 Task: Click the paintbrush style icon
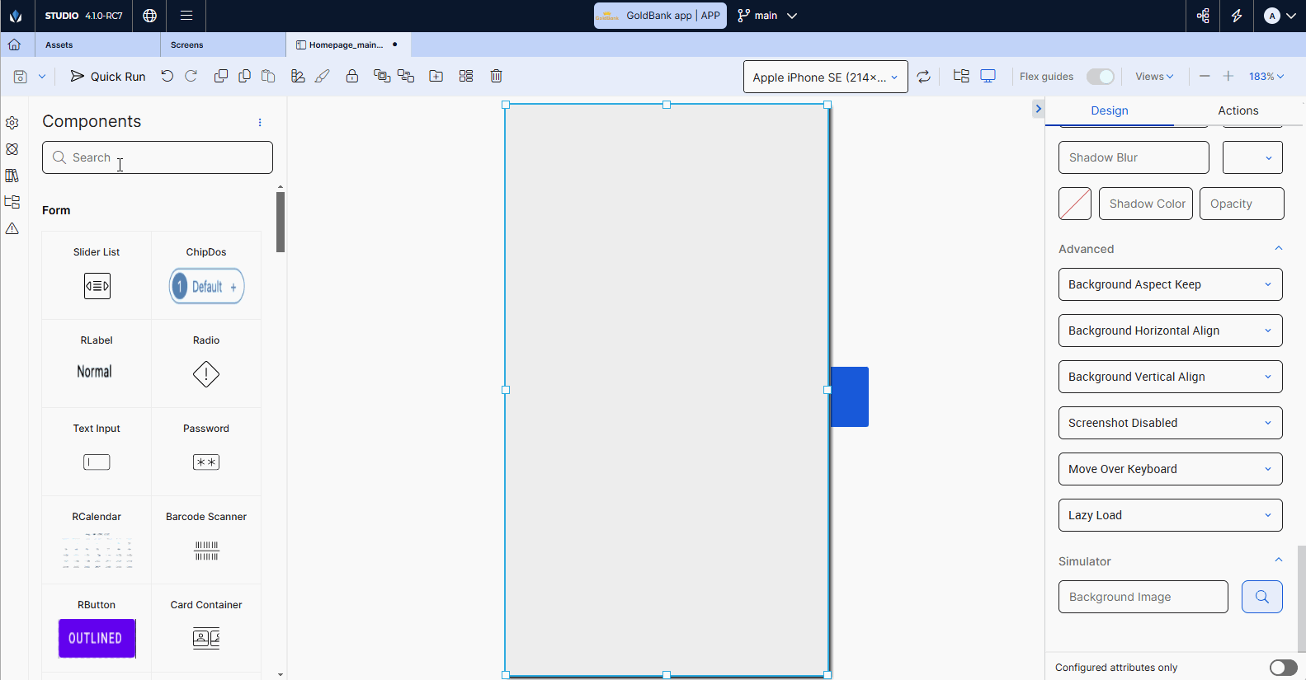point(323,76)
